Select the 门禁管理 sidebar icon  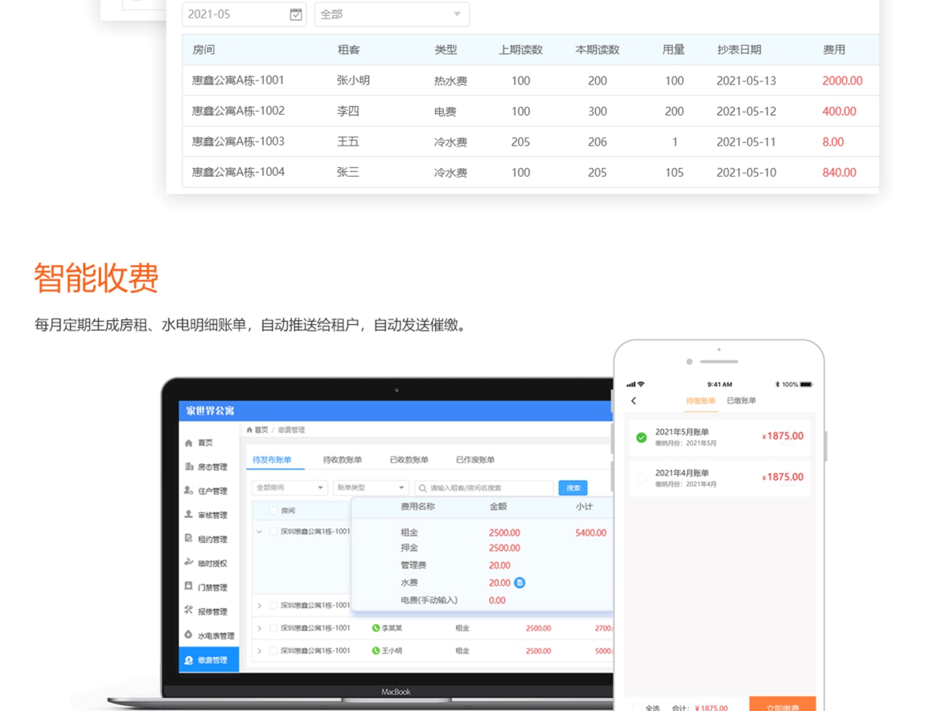189,587
